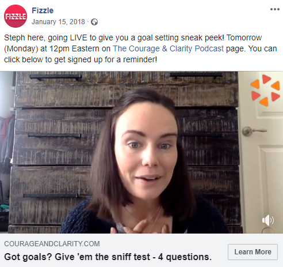The image size is (283, 267).
Task: Click the red FIZZLE wordmark in the avatar
Action: [16, 17]
